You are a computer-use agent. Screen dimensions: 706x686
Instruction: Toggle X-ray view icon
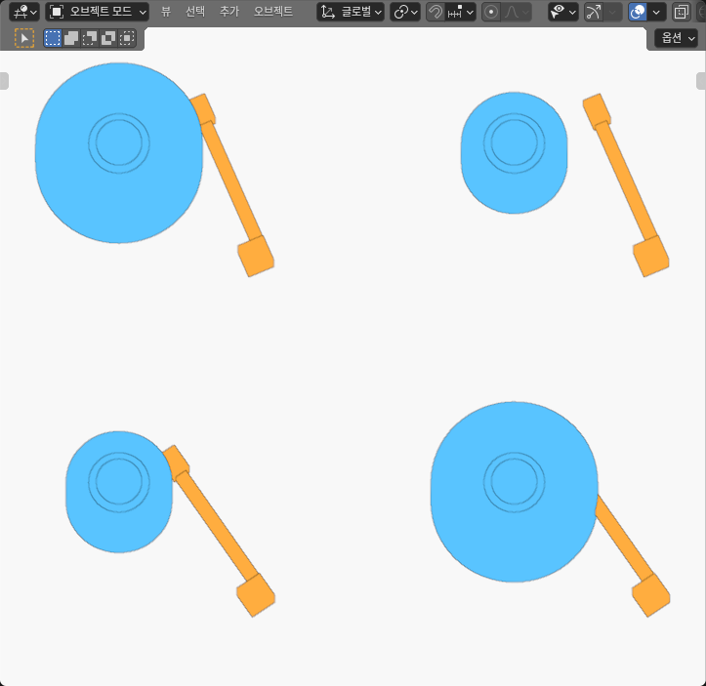(682, 12)
